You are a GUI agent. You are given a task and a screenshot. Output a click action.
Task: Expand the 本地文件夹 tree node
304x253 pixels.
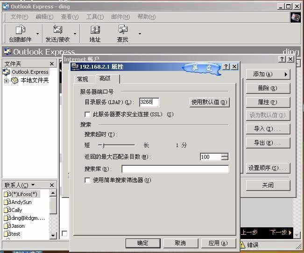(x=6, y=80)
